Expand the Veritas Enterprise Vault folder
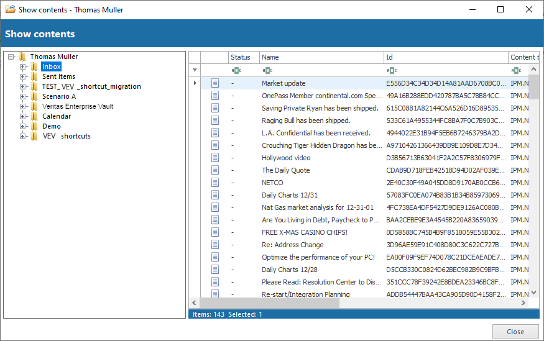The width and height of the screenshot is (544, 341). (23, 106)
